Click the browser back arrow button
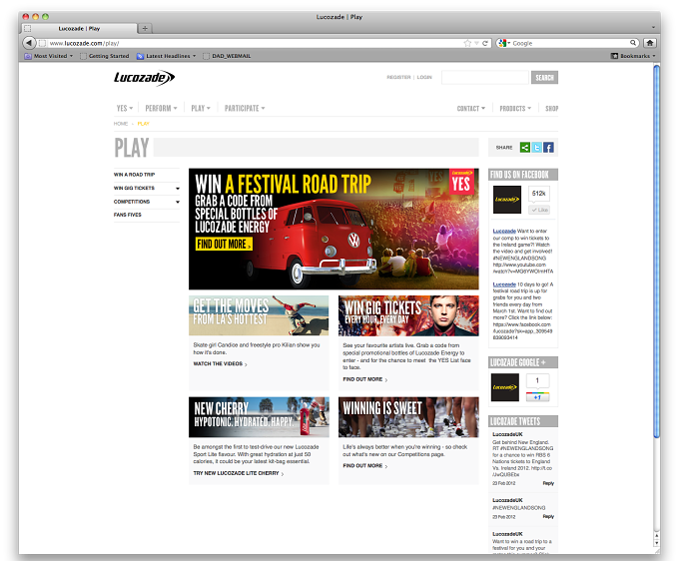The width and height of the screenshot is (679, 561). click(29, 43)
